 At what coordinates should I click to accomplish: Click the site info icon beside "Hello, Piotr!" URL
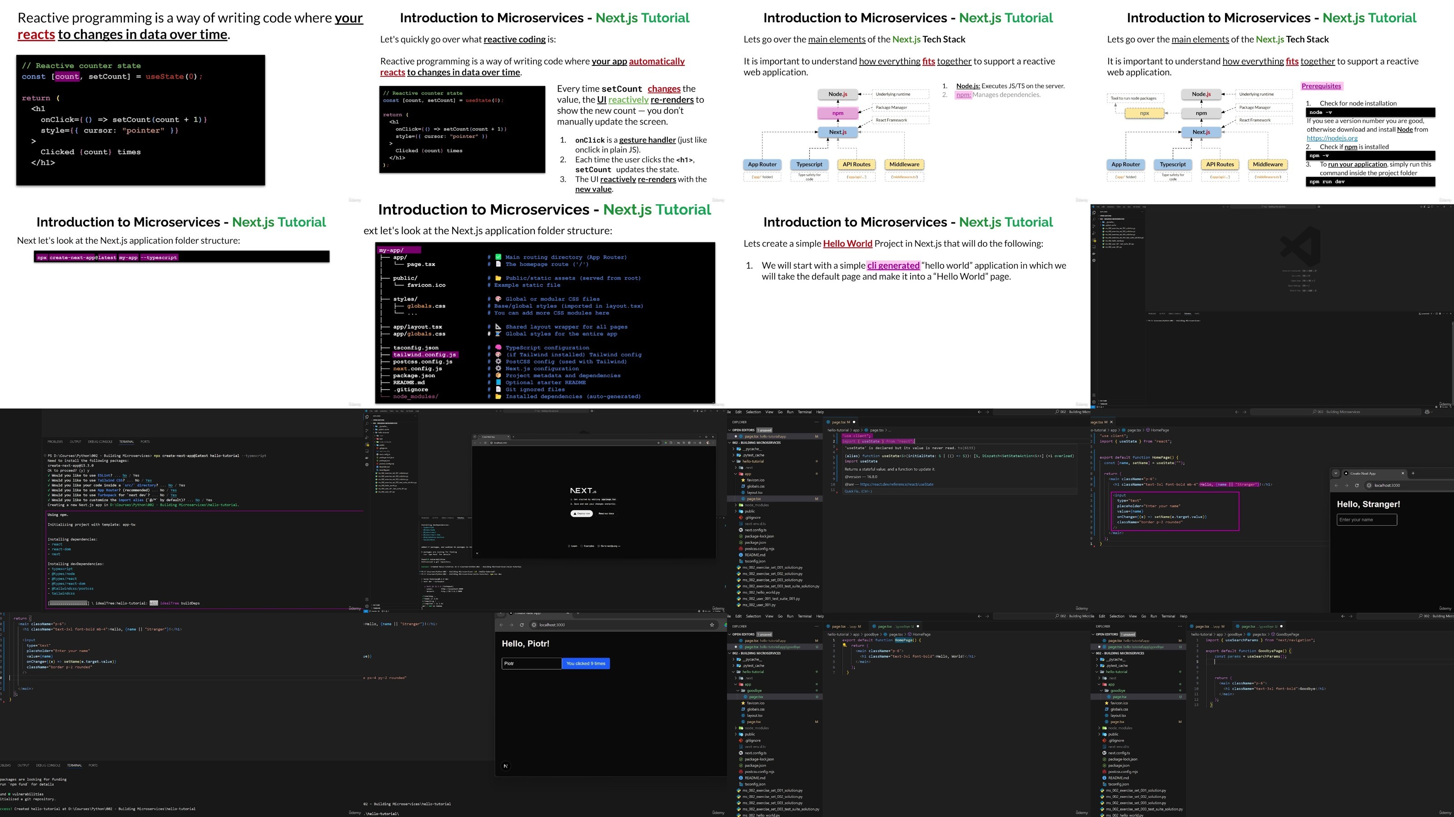(533, 625)
